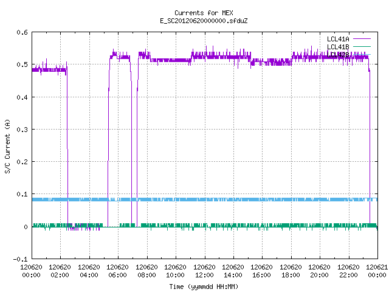Viewport: 389px width, 292px height.
Task: Click the 18:00 x-axis time label
Action: (x=291, y=275)
